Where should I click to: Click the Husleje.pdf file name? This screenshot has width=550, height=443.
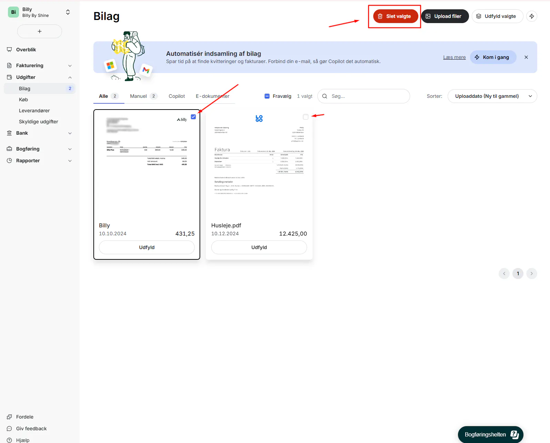pos(226,225)
